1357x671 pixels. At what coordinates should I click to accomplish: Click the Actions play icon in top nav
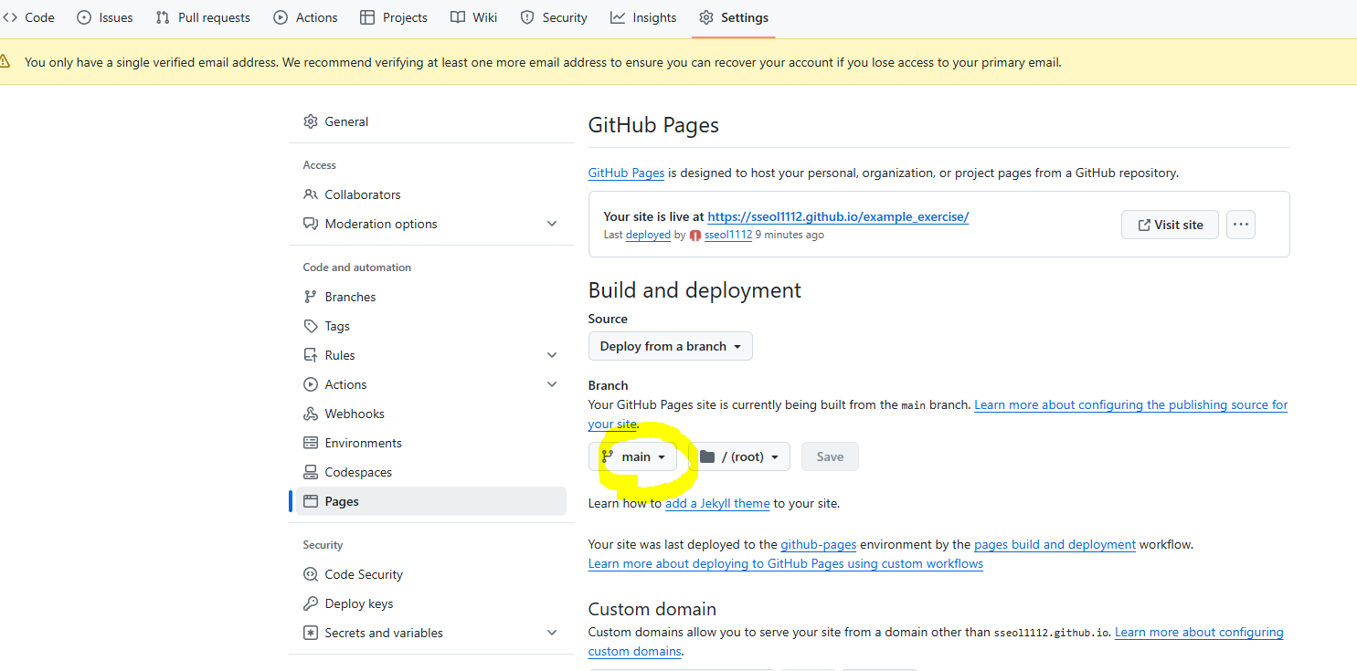coord(281,17)
